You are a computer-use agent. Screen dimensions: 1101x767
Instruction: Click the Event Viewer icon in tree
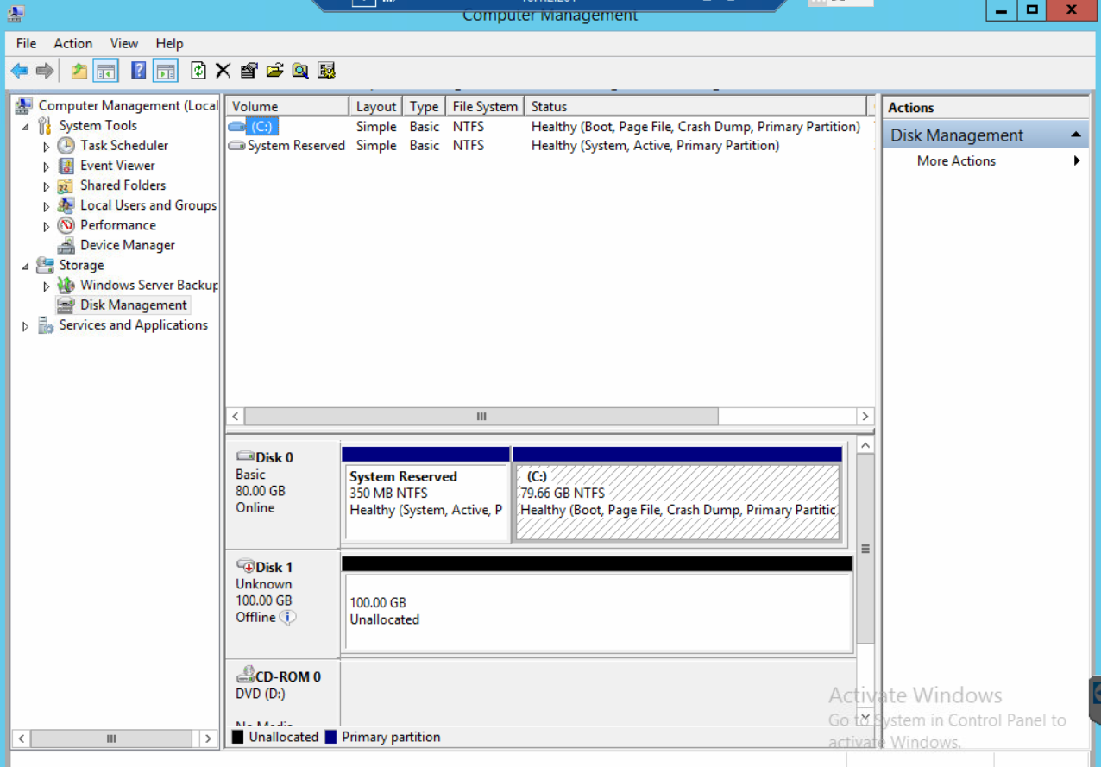point(66,166)
